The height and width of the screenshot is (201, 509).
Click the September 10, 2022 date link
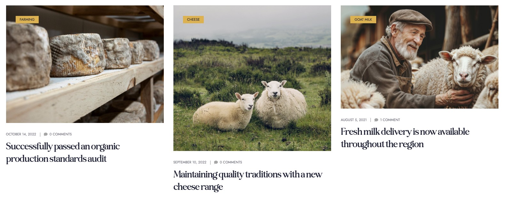click(x=190, y=162)
